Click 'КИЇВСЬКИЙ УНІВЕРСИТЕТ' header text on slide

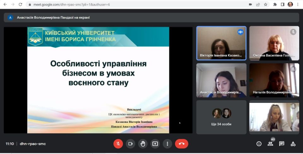(80, 33)
